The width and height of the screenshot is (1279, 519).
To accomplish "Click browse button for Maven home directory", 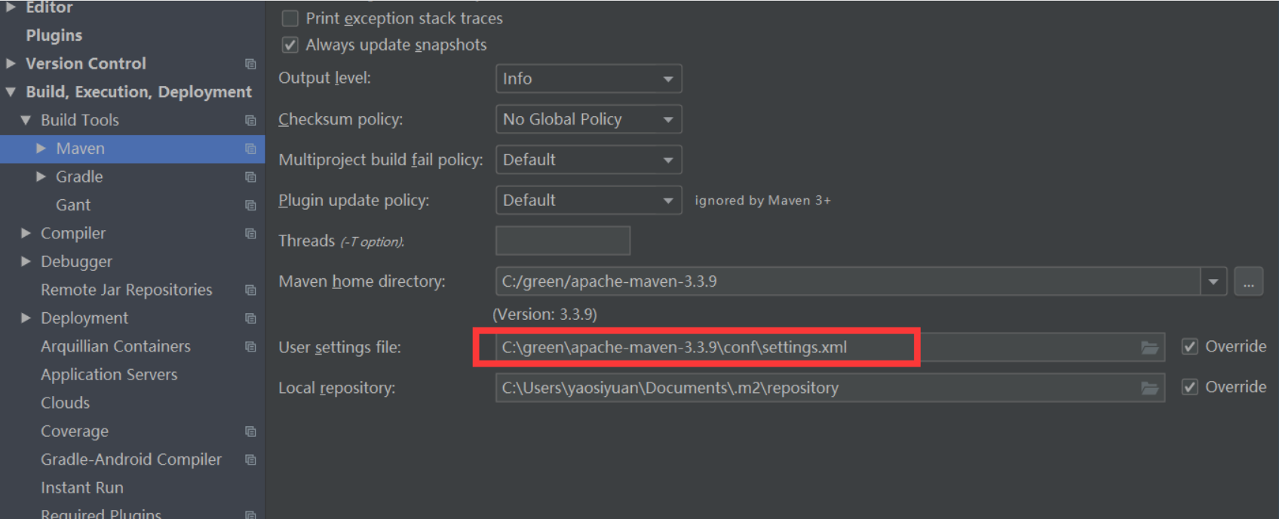I will (1248, 282).
